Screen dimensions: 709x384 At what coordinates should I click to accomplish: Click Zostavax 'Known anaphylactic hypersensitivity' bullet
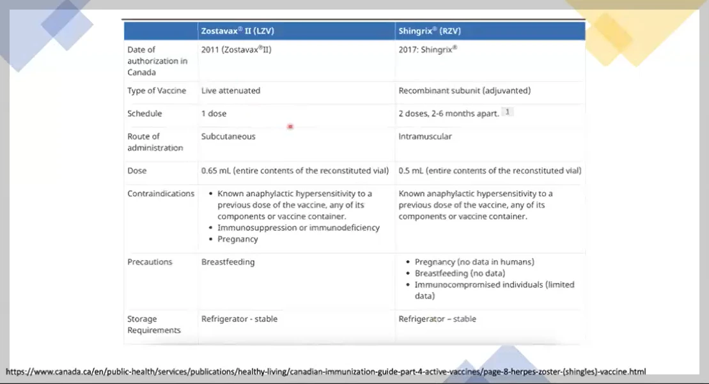click(294, 205)
